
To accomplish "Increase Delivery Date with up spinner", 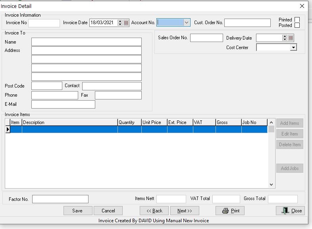I will pyautogui.click(x=285, y=36).
